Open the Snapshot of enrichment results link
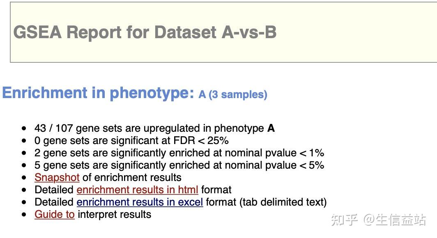The width and height of the screenshot is (437, 238). [x=57, y=178]
